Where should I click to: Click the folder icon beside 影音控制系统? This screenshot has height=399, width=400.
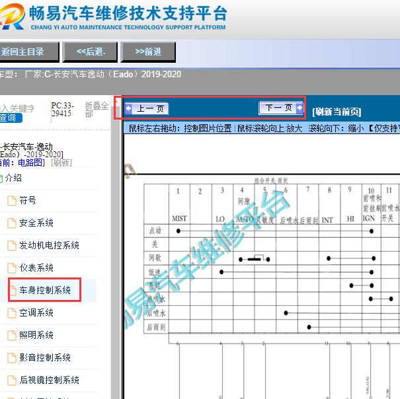tap(12, 357)
